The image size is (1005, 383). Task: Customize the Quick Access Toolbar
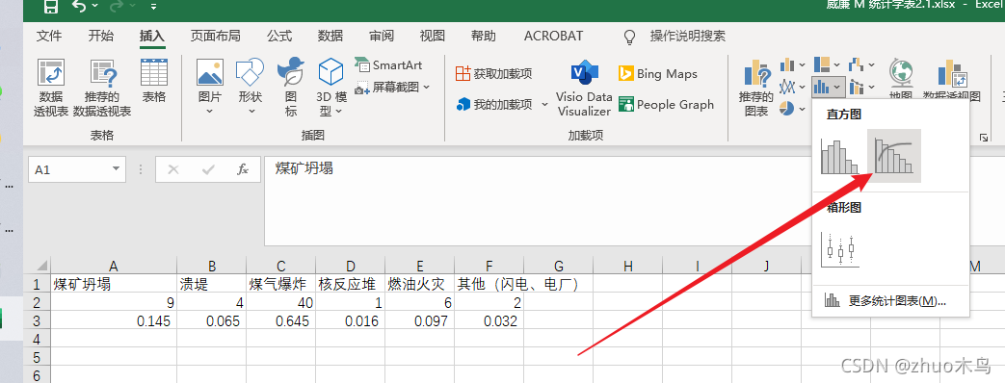pyautogui.click(x=154, y=7)
